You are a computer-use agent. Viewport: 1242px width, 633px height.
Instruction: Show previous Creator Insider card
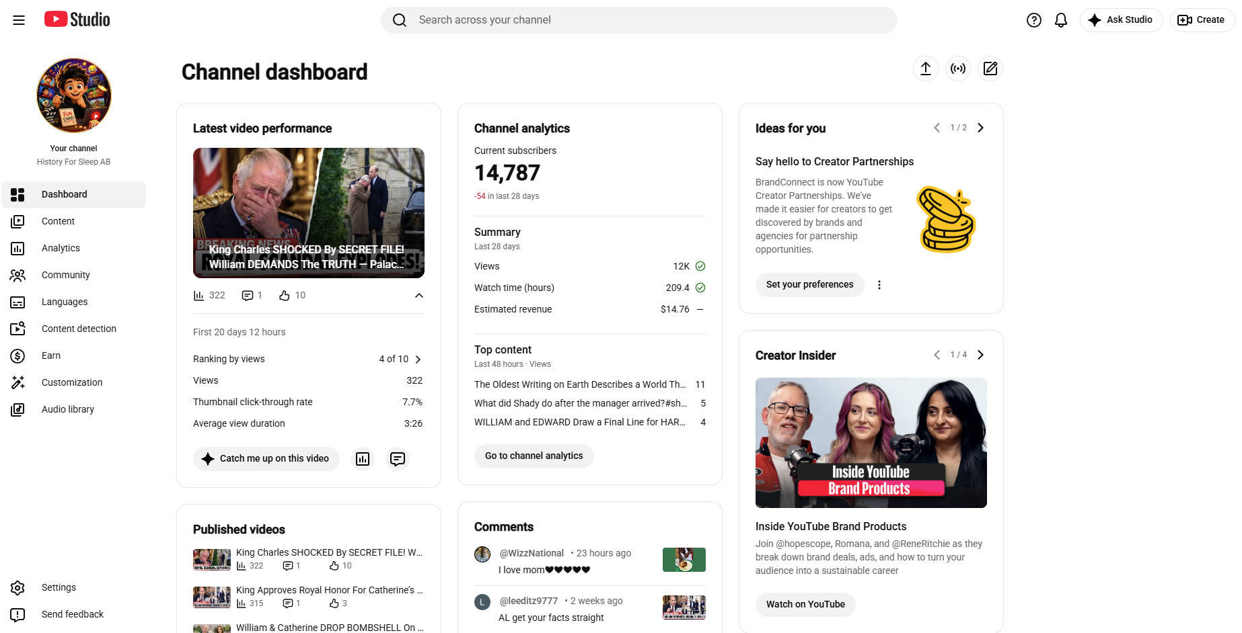937,355
